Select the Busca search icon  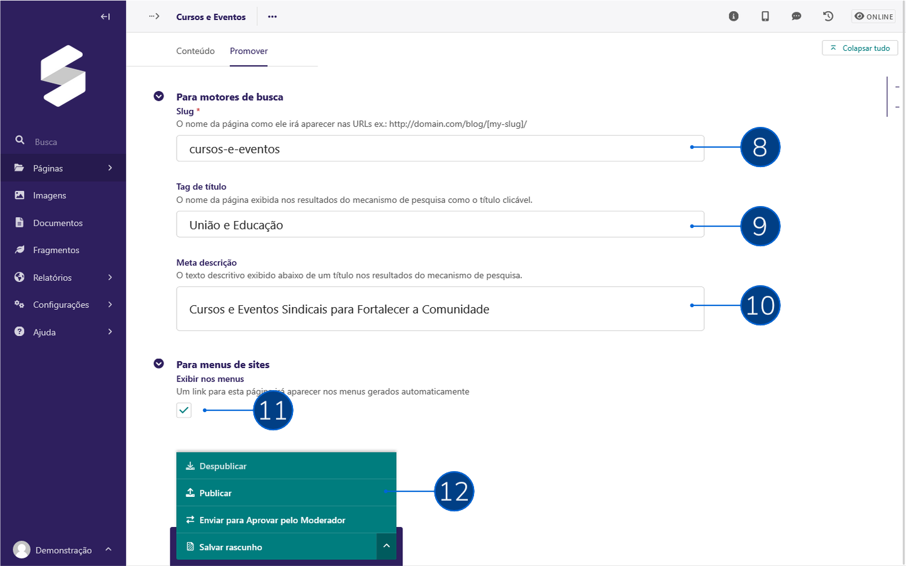coord(21,140)
